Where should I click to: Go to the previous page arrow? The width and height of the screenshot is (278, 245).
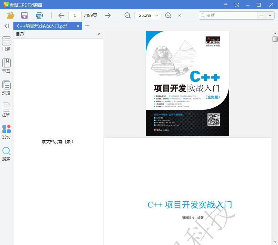click(61, 15)
